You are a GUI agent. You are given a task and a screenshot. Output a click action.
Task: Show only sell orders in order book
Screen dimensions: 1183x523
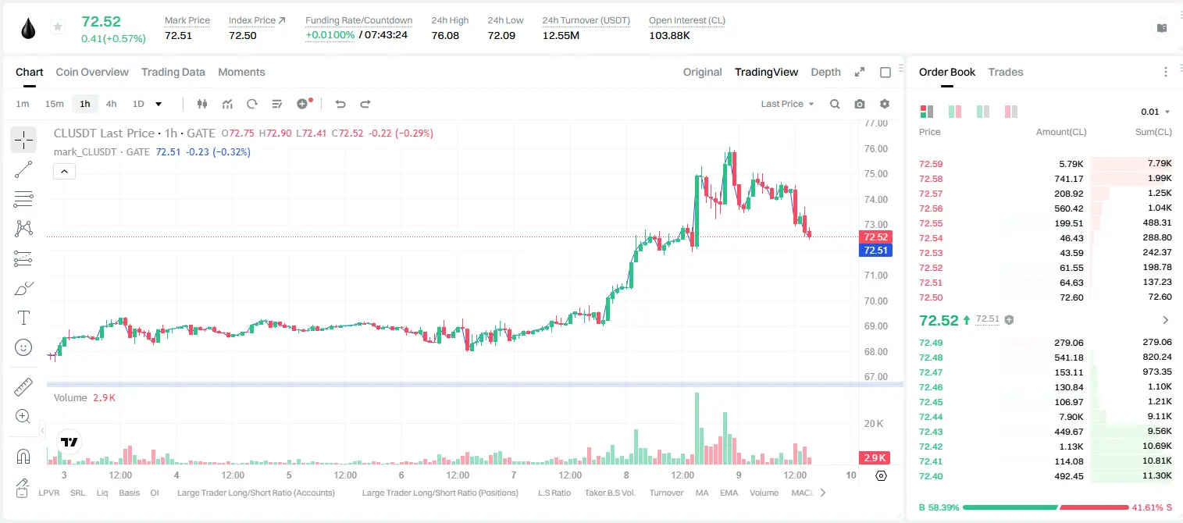coord(1010,112)
